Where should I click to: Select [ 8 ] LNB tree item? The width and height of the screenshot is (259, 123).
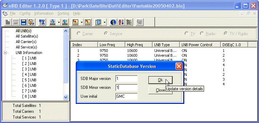tap(29, 96)
